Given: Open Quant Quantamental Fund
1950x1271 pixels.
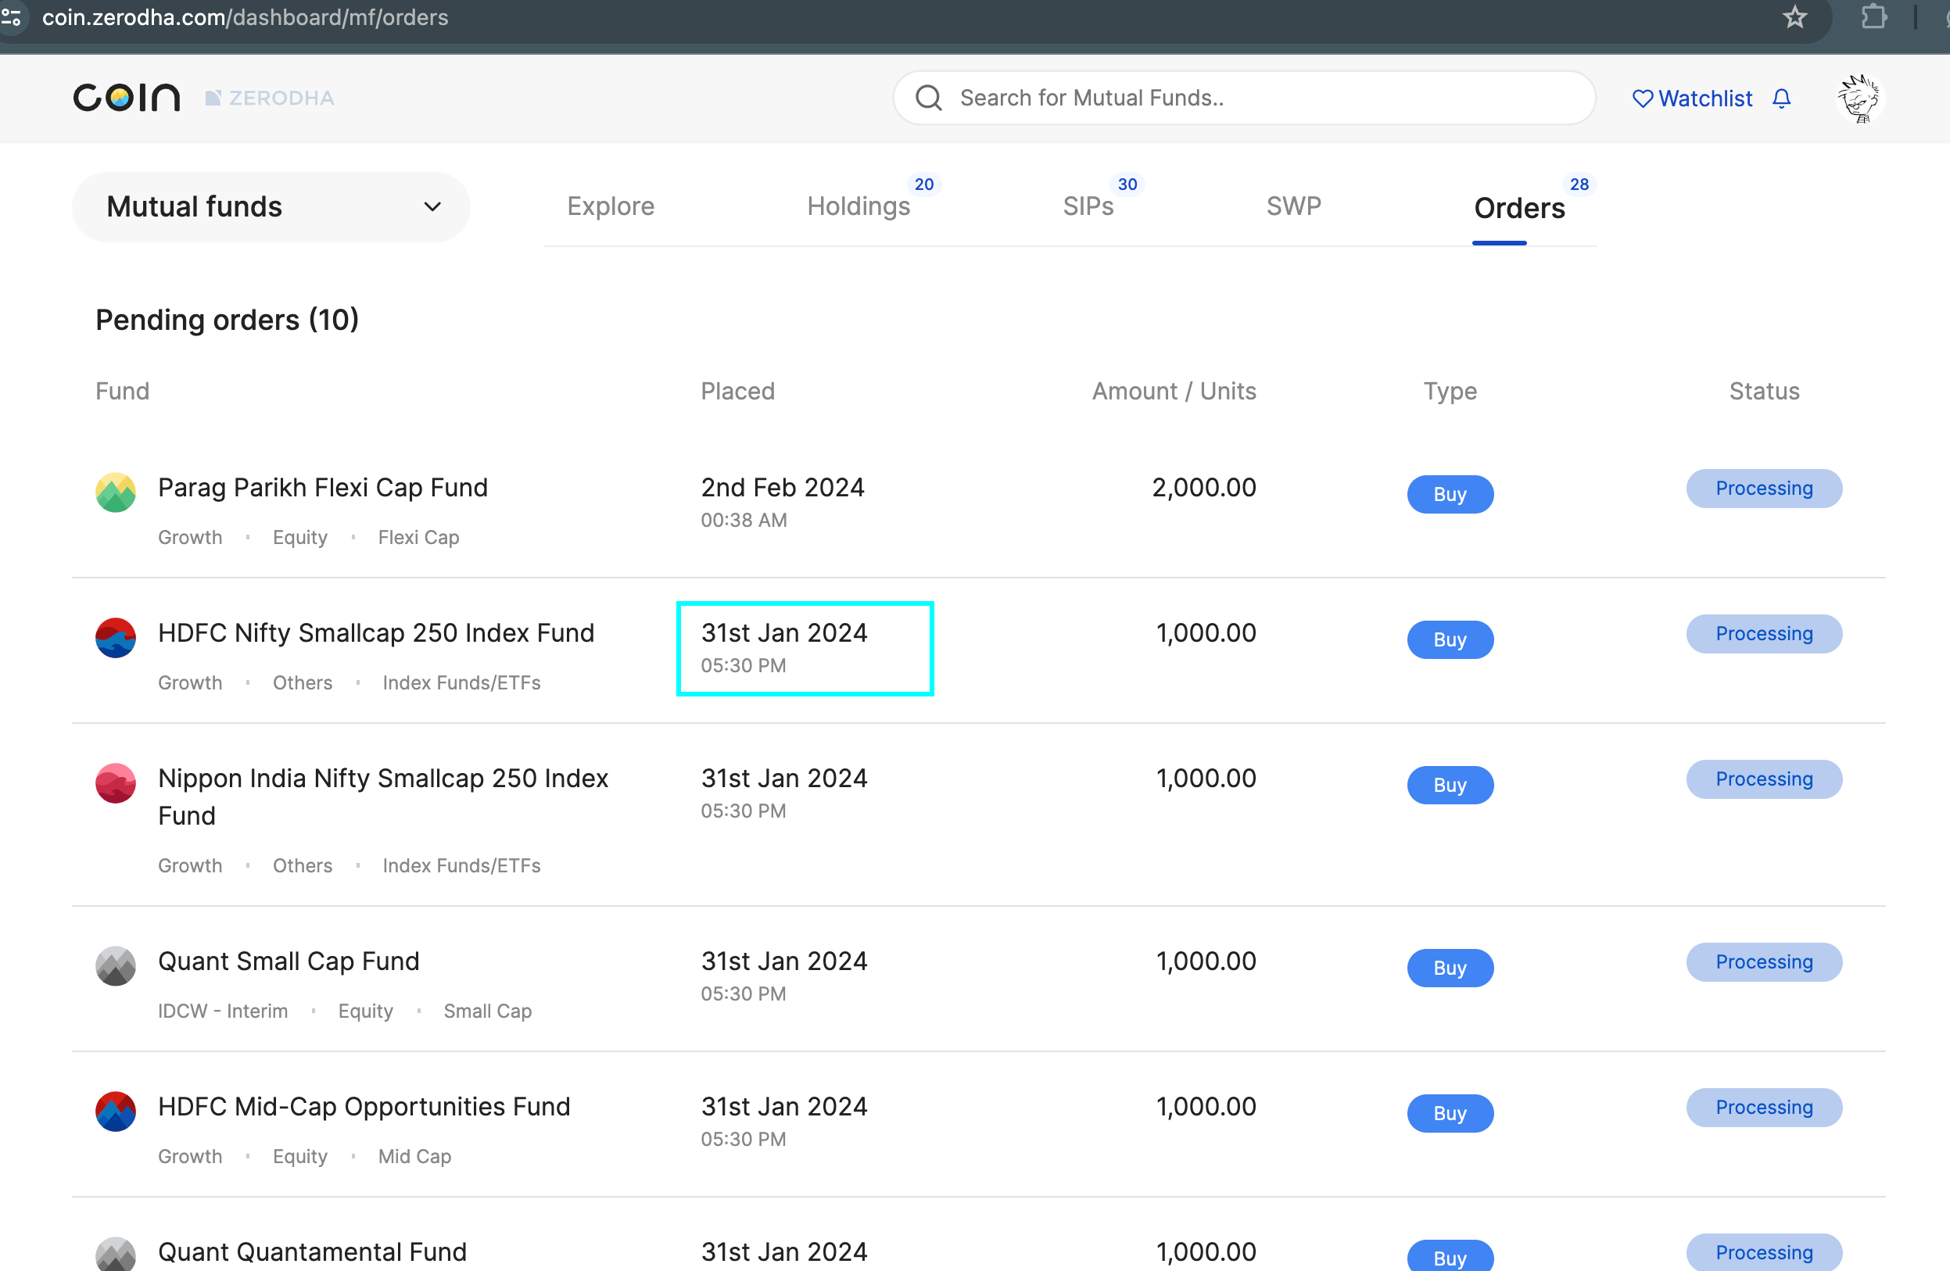Looking at the screenshot, I should tap(312, 1251).
